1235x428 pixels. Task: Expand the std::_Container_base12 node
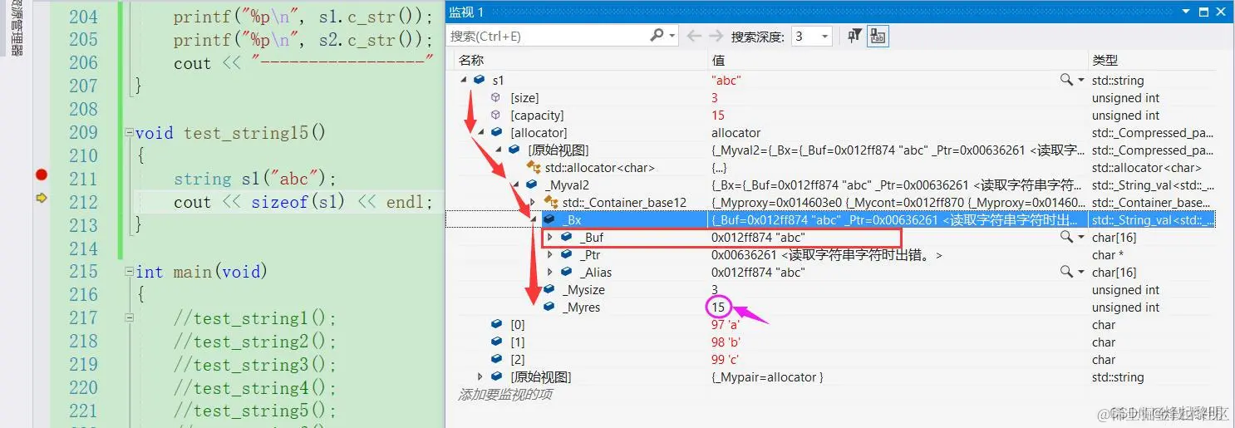click(x=533, y=202)
